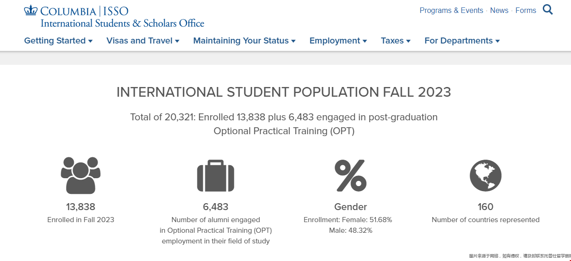571x261 pixels.
Task: Click the OPT briefcase icon
Action: [216, 176]
